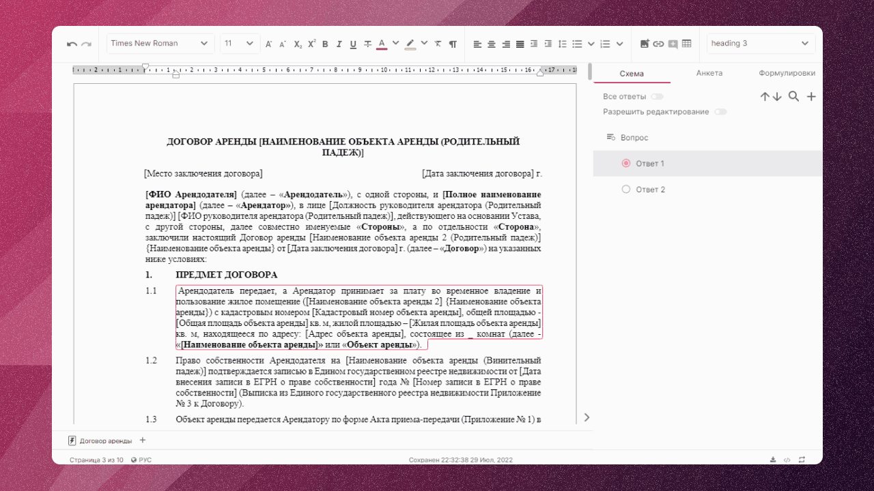Insert an image
This screenshot has width=874, height=491.
point(645,44)
